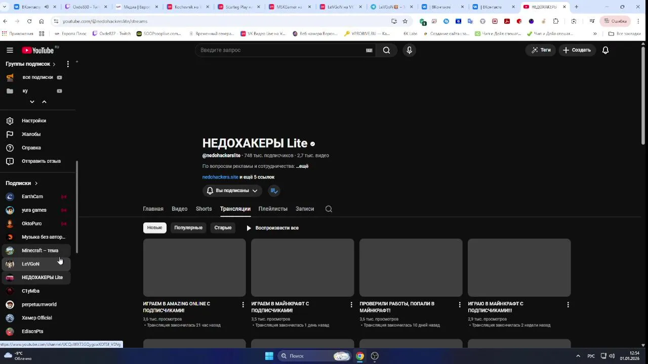The height and width of the screenshot is (364, 648).
Task: Open options for ИГРАЕМ В МАЙНКРАФТ stream
Action: point(351,304)
